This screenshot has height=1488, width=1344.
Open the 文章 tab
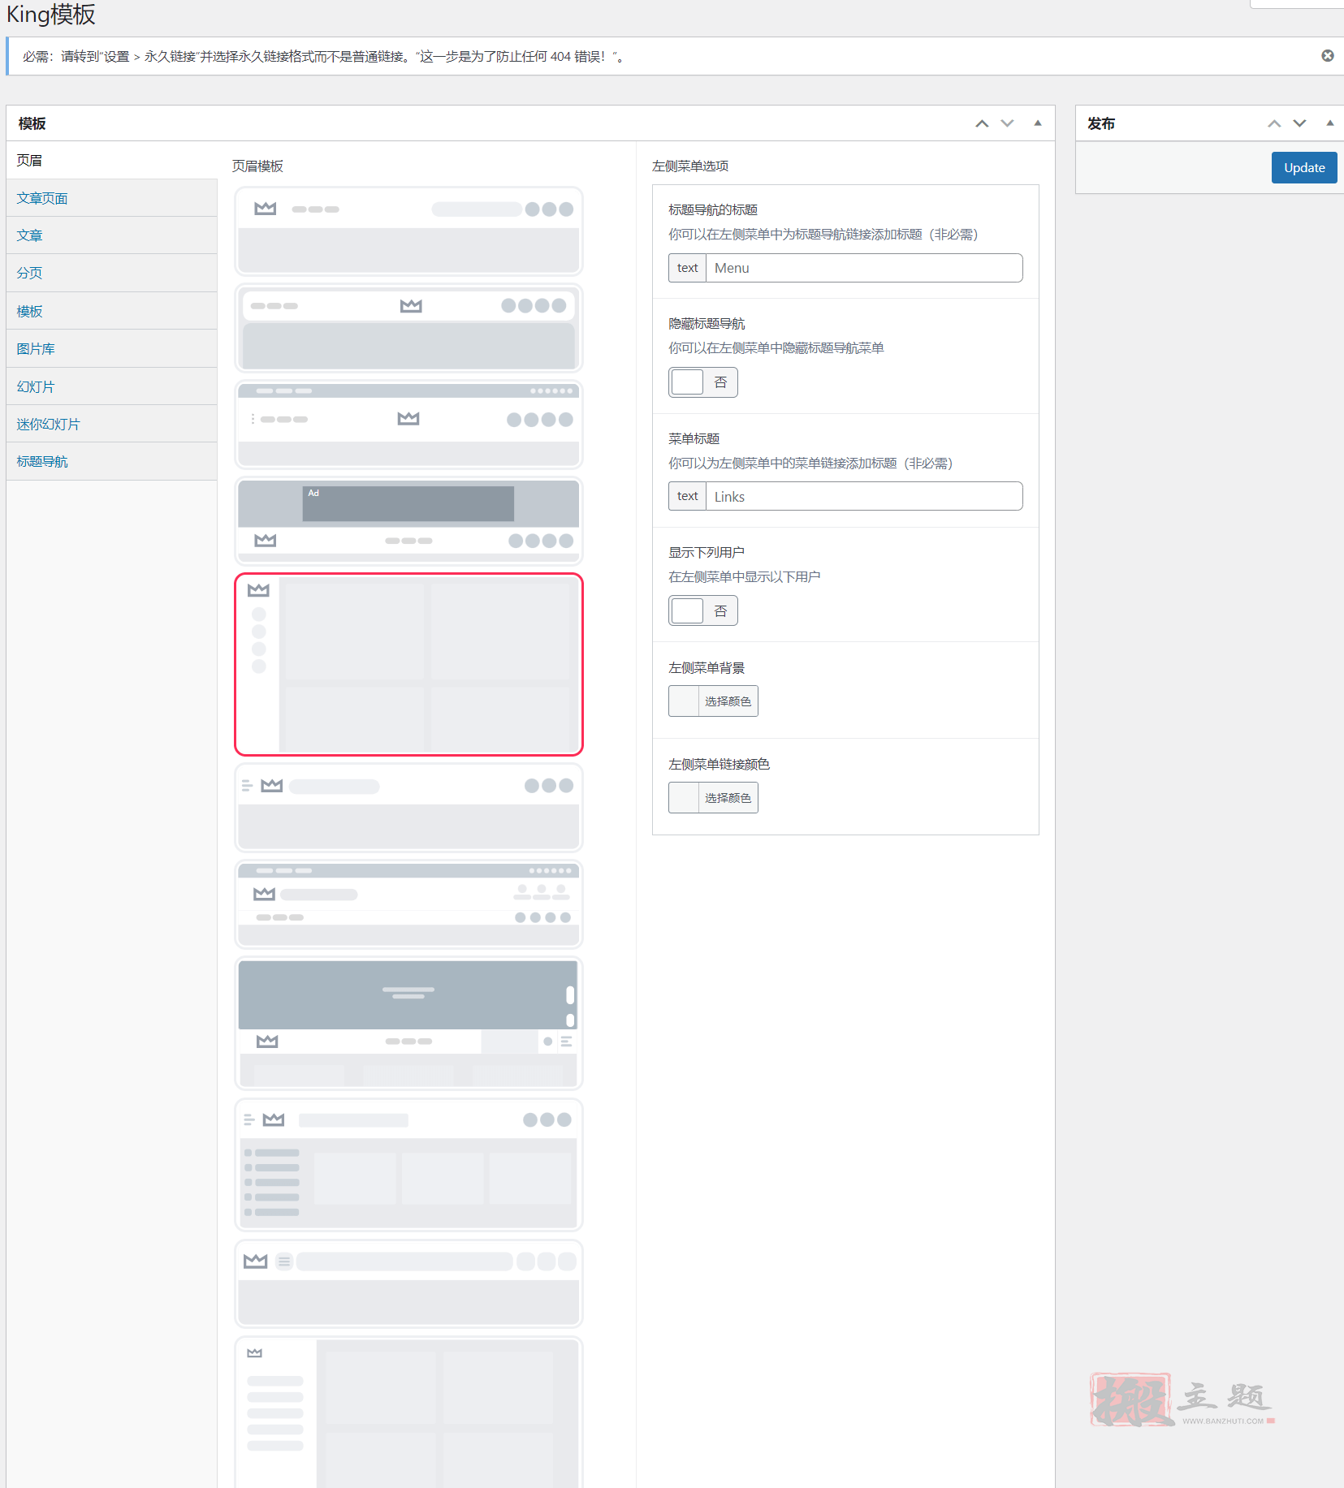[112, 235]
